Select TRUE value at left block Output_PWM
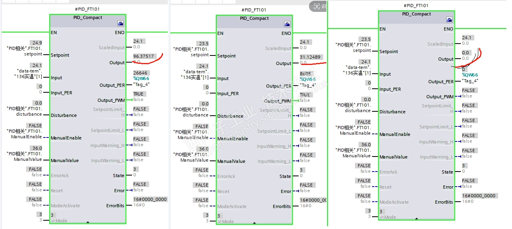The width and height of the screenshot is (512, 229). (139, 94)
